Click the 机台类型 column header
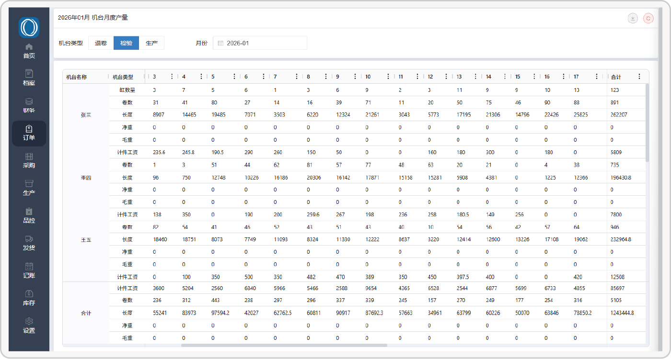Viewport: 671px width, 359px height. [x=123, y=77]
